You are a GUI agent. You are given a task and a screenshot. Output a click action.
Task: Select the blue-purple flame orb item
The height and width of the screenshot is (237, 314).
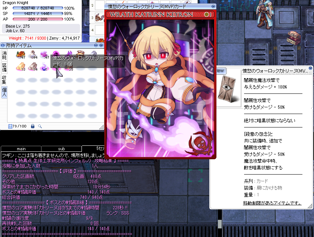[44, 67]
